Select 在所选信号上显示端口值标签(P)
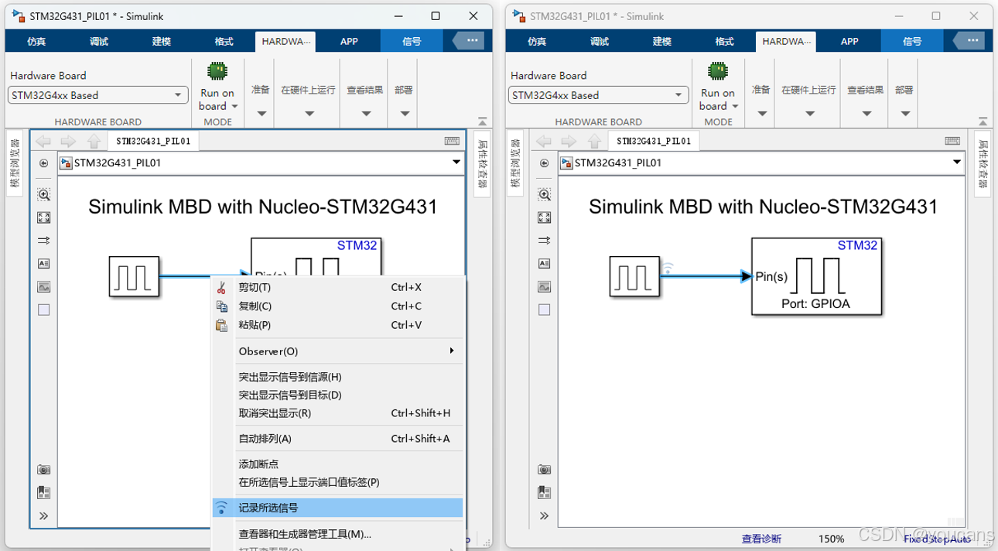Viewport: 998px width, 551px height. pyautogui.click(x=338, y=482)
